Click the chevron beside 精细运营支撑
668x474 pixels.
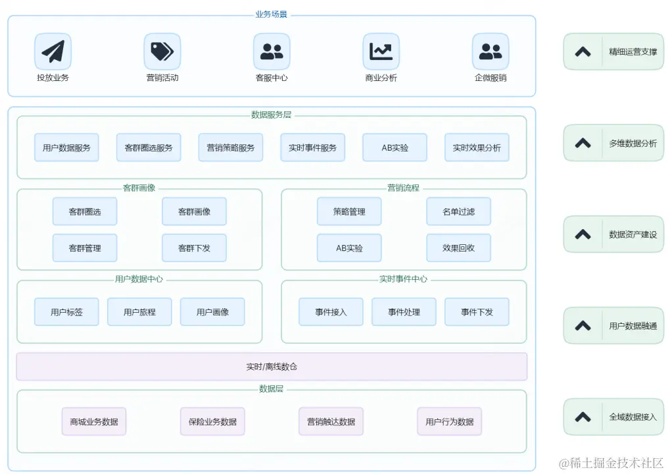pyautogui.click(x=583, y=51)
